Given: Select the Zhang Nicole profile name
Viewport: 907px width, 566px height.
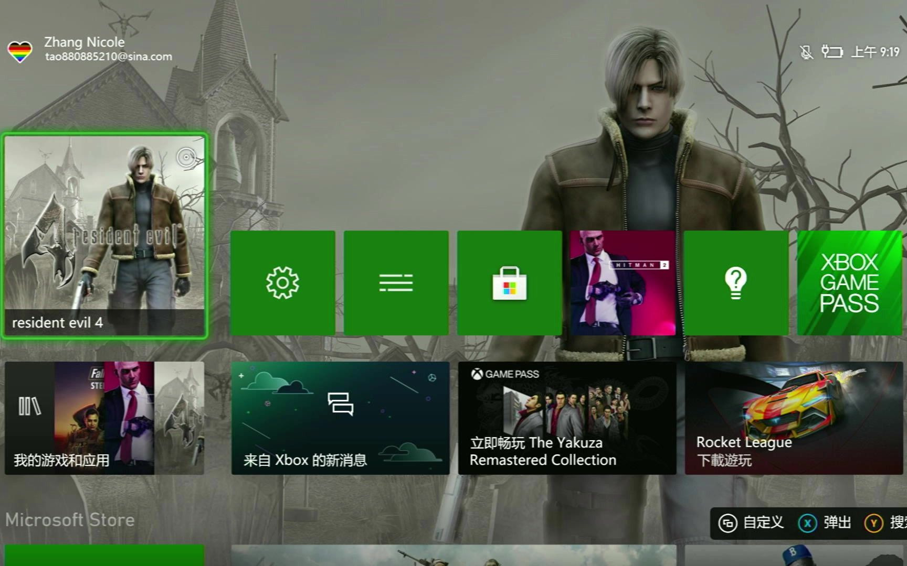Looking at the screenshot, I should (x=85, y=42).
